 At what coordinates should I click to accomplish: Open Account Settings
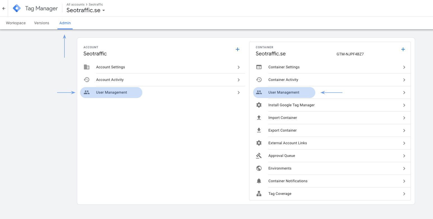coord(110,67)
